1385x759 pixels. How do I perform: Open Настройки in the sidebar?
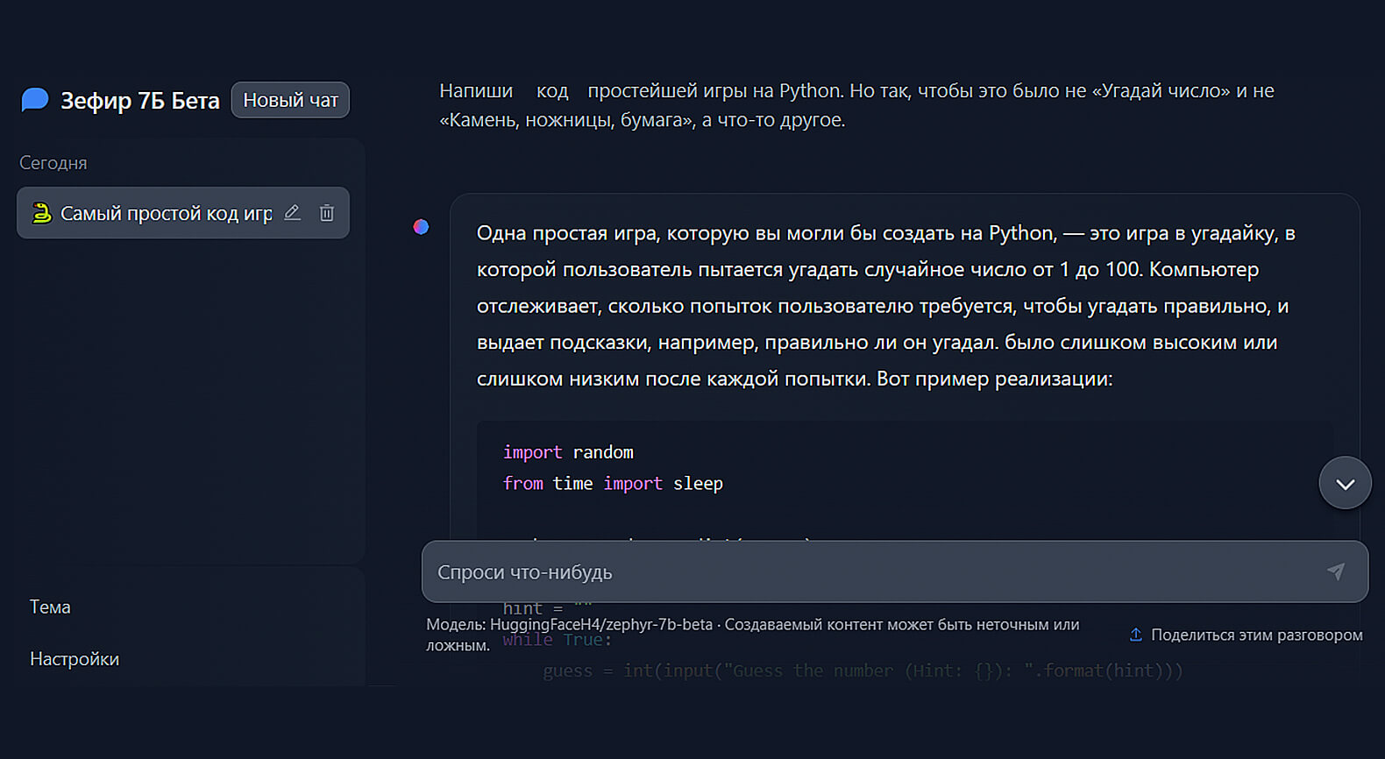pos(75,659)
